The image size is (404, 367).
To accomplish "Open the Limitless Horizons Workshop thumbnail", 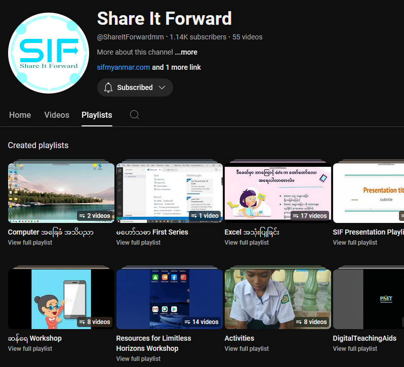I will point(169,299).
